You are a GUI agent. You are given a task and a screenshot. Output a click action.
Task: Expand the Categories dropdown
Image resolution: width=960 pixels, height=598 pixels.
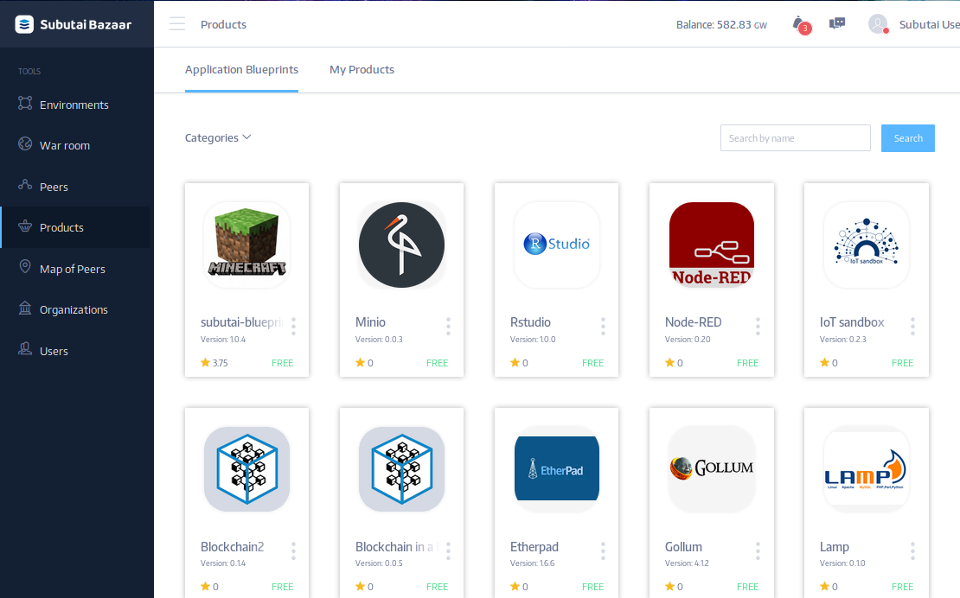(218, 137)
